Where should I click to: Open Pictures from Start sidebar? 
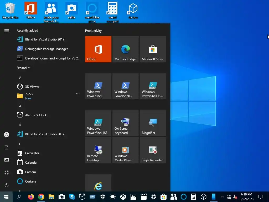(7, 160)
